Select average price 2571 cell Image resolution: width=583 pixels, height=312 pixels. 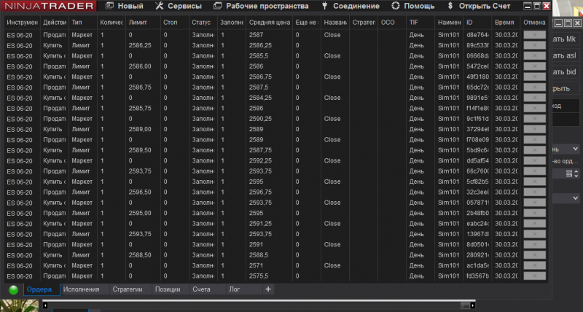tap(269, 265)
